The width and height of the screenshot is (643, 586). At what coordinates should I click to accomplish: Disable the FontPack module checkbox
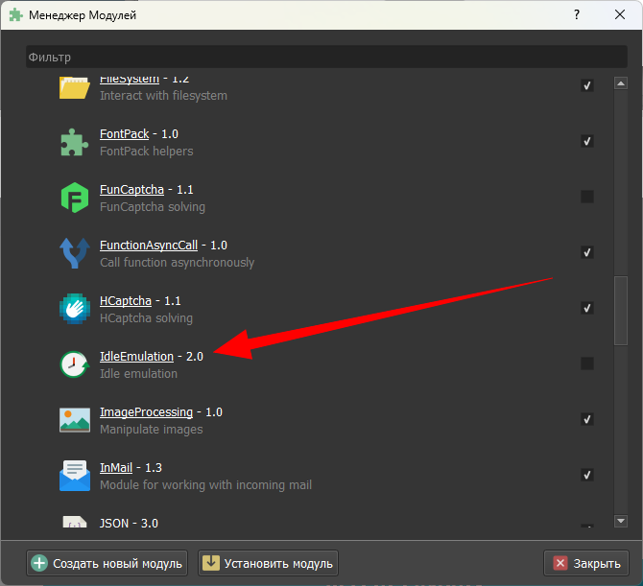(587, 142)
